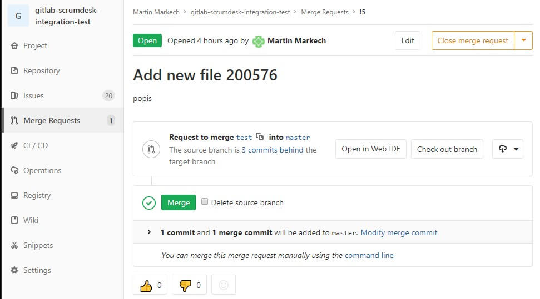Open in Web IDE

click(371, 149)
